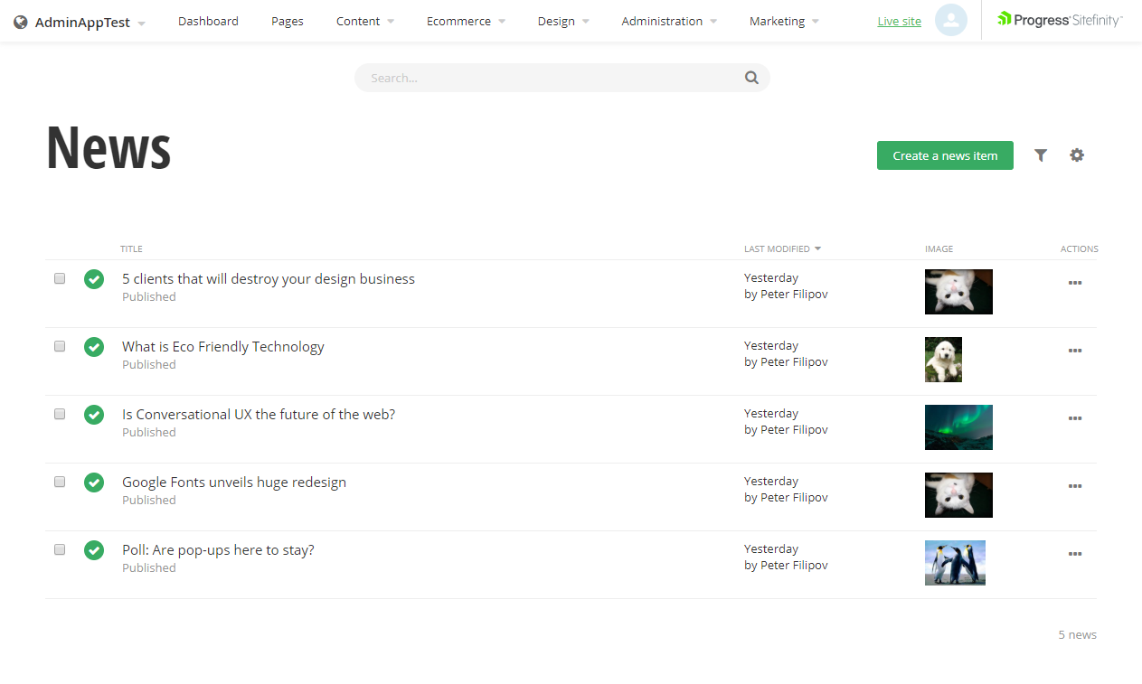Open the Pages menu item

coord(288,22)
